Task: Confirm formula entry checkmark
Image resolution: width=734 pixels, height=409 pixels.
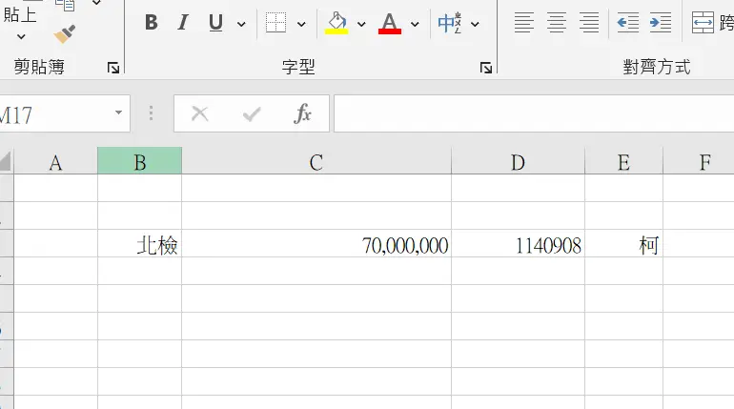Action: [x=252, y=113]
